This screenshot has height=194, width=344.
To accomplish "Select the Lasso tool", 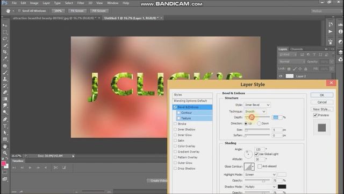I will click(x=5, y=39).
